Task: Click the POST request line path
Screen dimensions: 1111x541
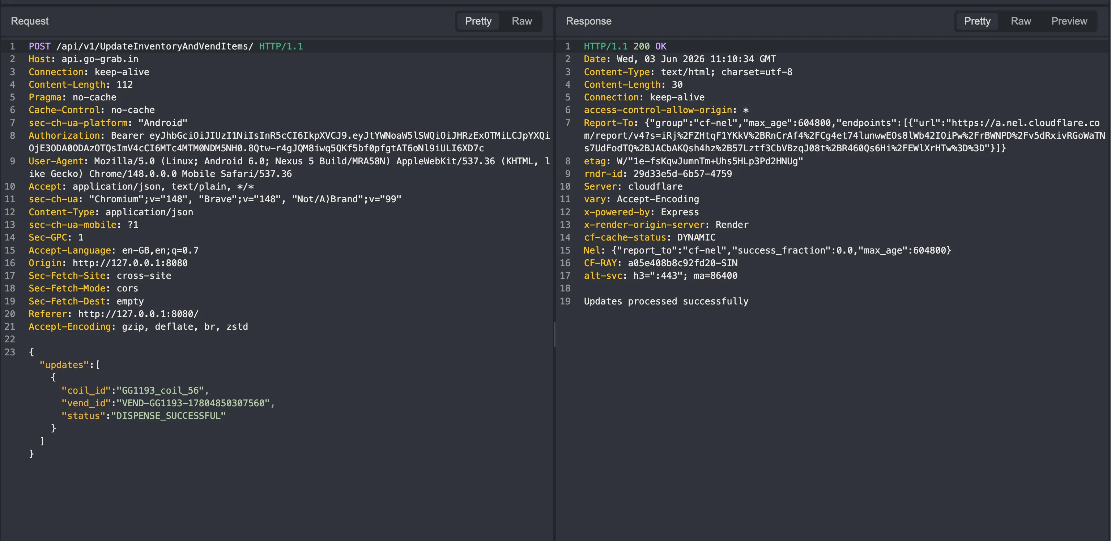Action: [x=154, y=46]
